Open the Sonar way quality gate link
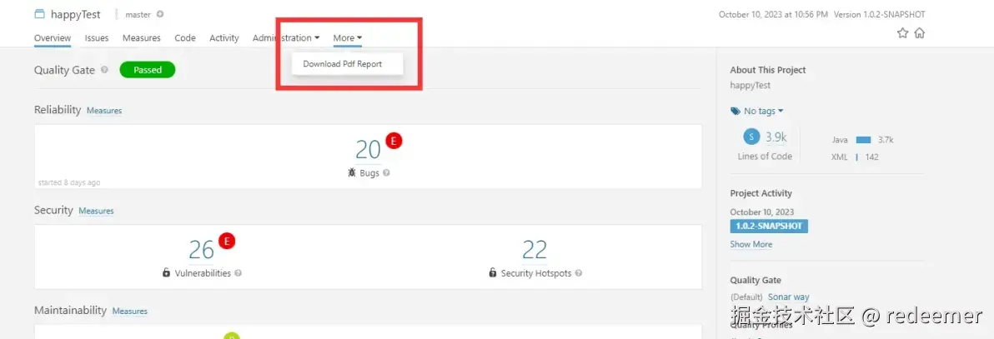Image resolution: width=994 pixels, height=339 pixels. (x=788, y=297)
